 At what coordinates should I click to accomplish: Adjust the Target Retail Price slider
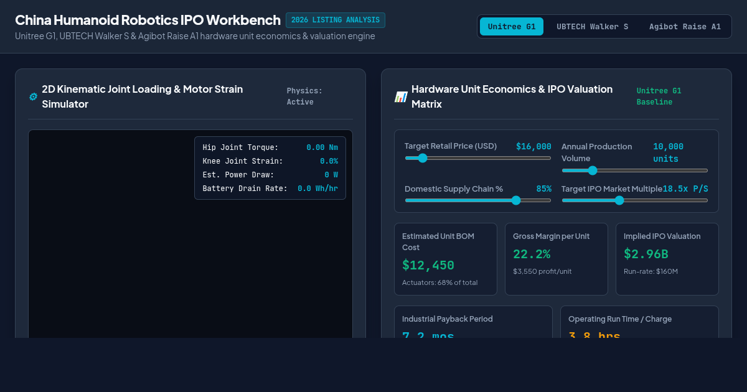pyautogui.click(x=478, y=158)
